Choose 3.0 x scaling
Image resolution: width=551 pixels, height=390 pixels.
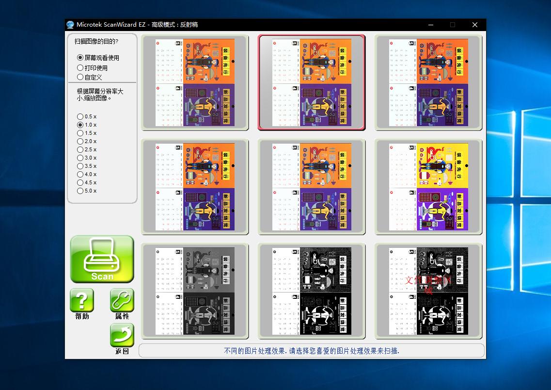tap(86, 158)
